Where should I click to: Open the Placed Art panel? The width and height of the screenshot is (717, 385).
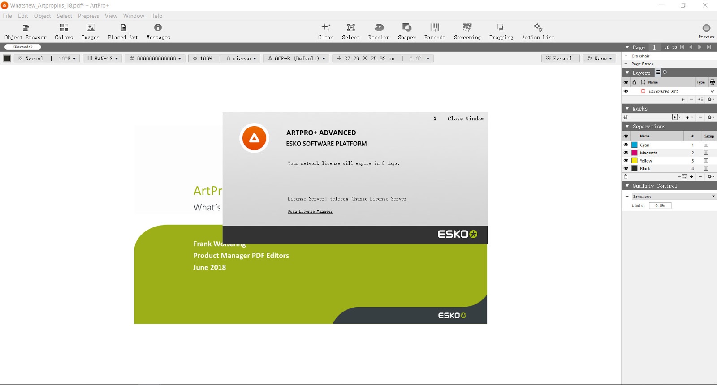123,32
